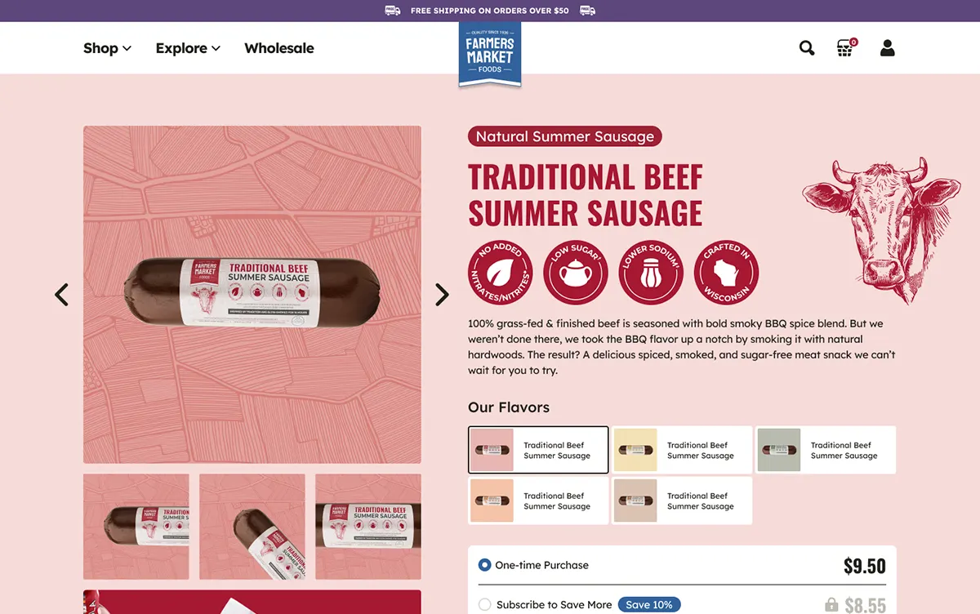Expand the Shop menu
Viewport: 980px width, 614px height.
tap(107, 48)
